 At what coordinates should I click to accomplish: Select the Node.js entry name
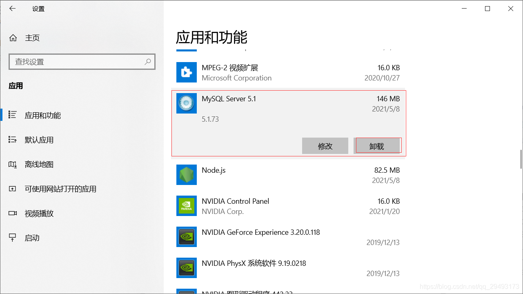(x=214, y=170)
